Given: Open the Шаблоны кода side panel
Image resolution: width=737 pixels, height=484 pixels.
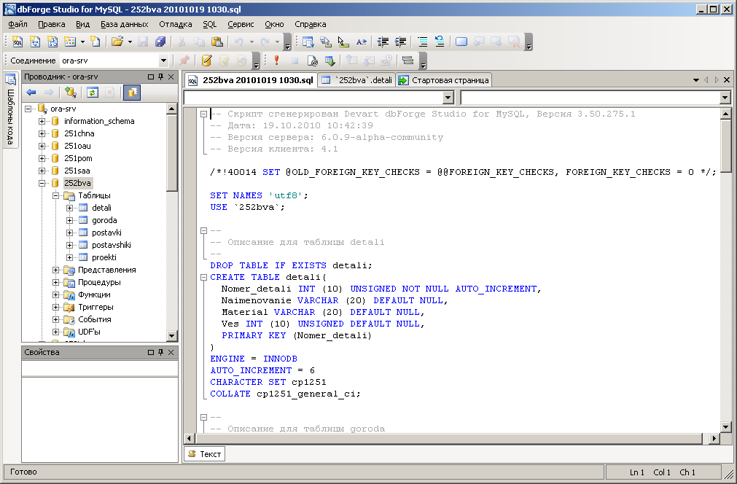Looking at the screenshot, I should [11, 110].
